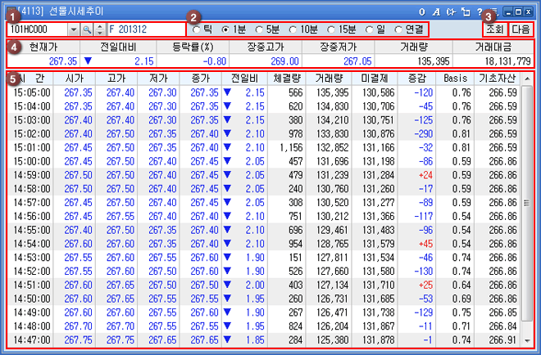
Task: Click the link-screen icon in title bar
Action: [x=450, y=11]
